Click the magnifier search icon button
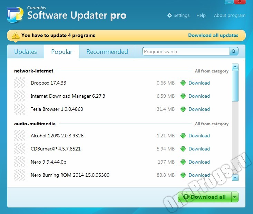The image size is (253, 214). point(234,51)
